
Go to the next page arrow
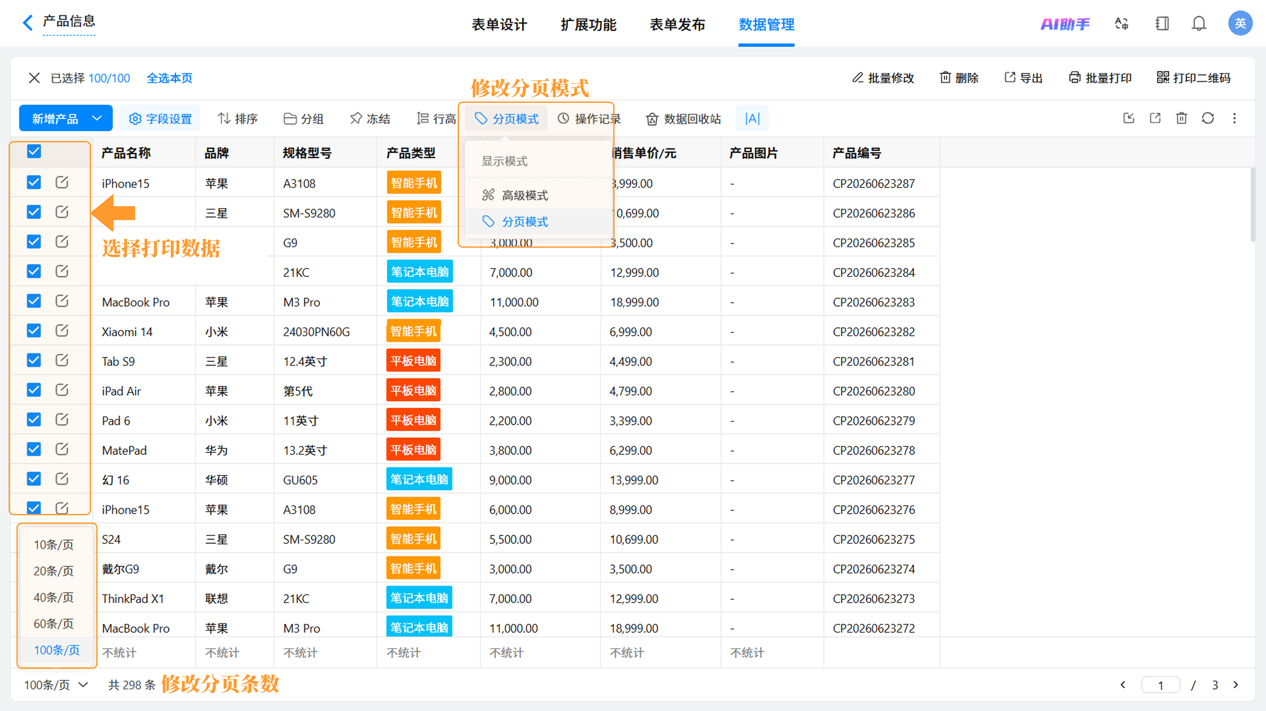1236,685
